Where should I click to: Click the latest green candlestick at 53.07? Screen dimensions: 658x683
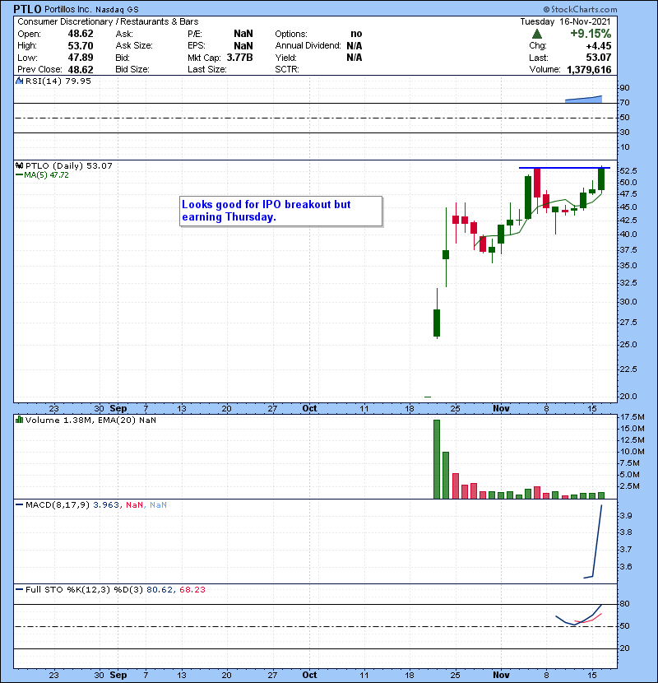(602, 179)
